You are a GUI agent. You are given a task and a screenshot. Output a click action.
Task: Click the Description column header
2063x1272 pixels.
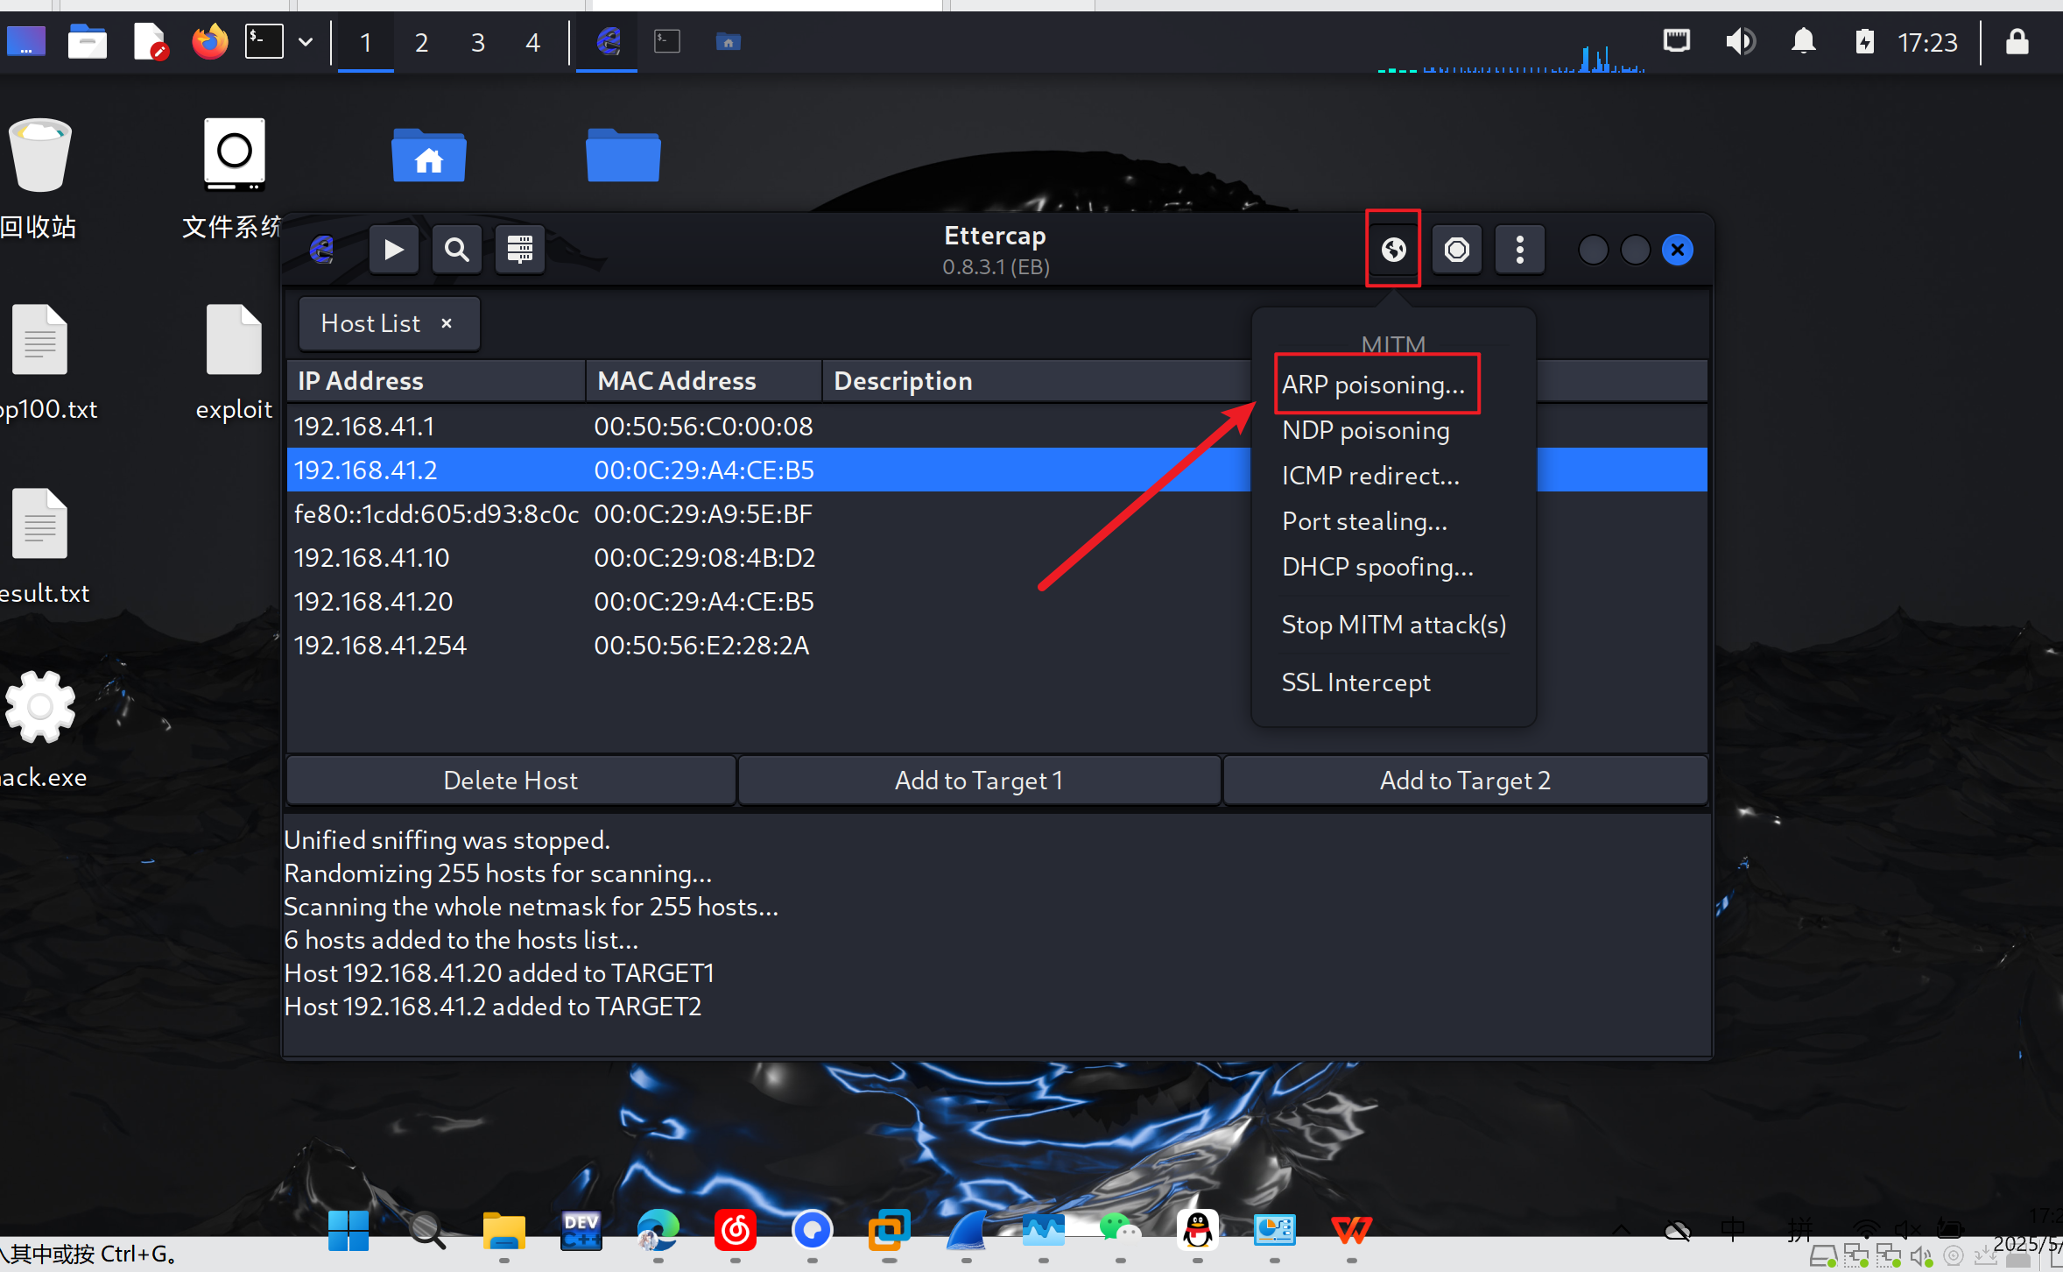coord(903,381)
